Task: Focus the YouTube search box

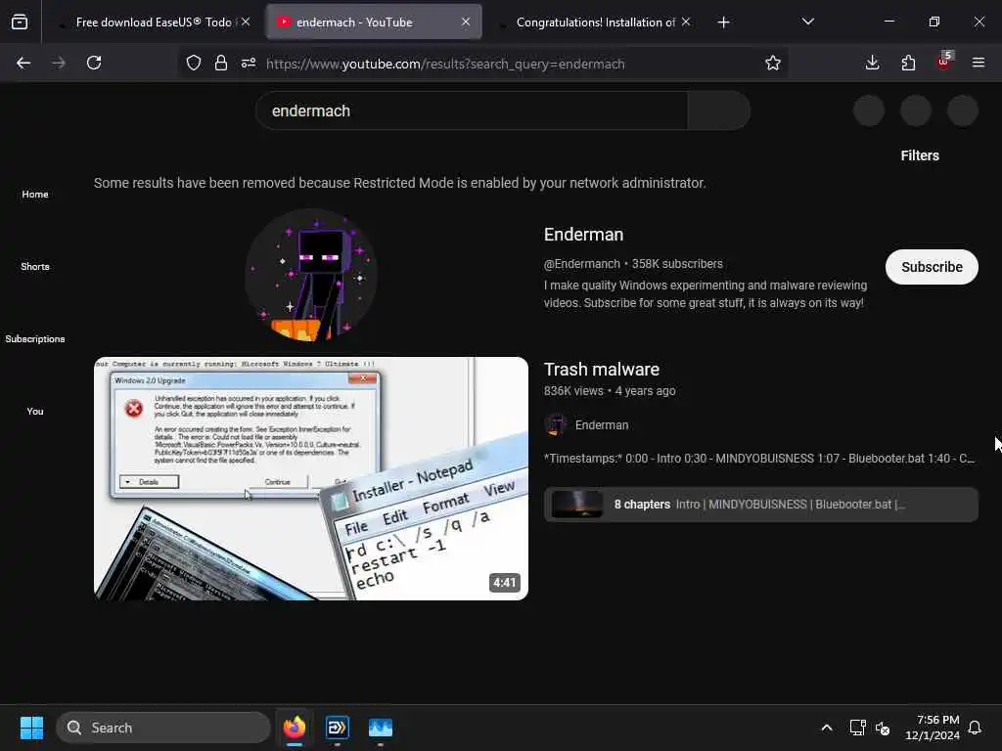Action: click(x=472, y=110)
